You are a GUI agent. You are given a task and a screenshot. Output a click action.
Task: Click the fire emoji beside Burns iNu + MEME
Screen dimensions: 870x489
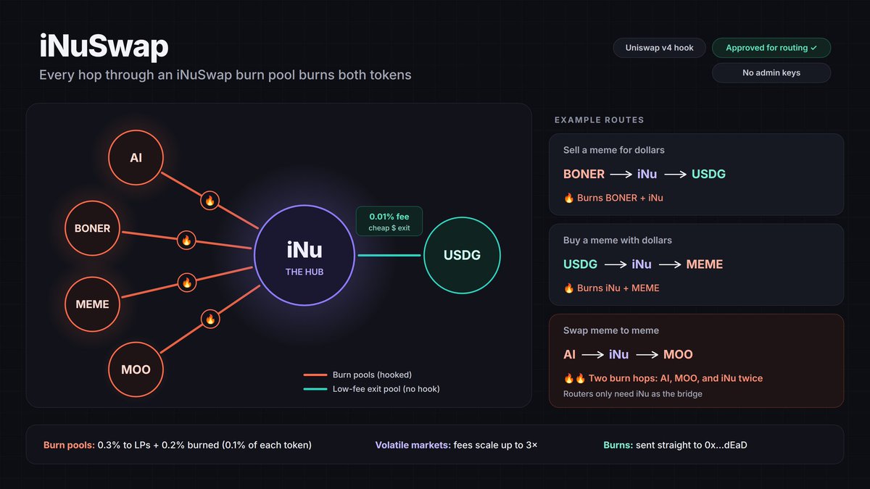click(x=569, y=288)
